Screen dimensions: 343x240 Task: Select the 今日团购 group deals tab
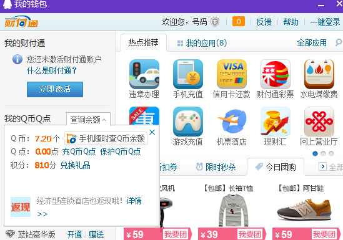point(276,167)
